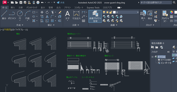Click the layer Unlock icon in 画層 panel

(117, 21)
